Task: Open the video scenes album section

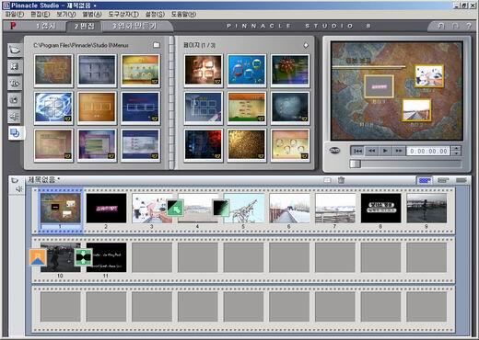Action: (x=15, y=50)
